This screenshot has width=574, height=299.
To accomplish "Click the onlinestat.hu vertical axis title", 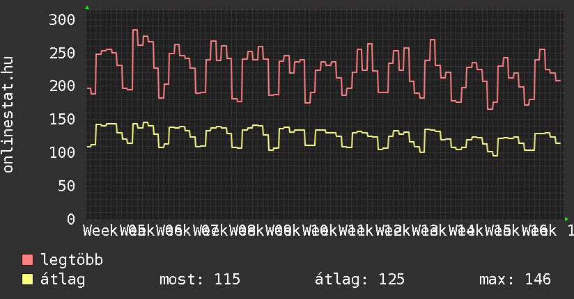I will click(x=9, y=115).
